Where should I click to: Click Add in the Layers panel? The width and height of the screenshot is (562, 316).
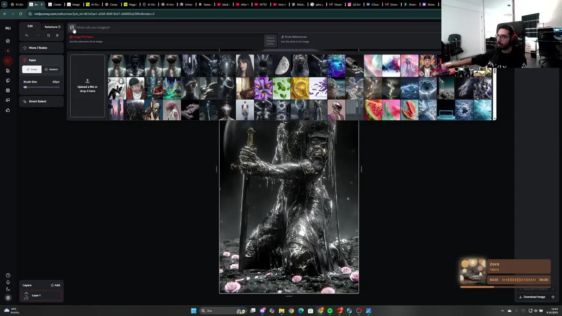pos(55,285)
